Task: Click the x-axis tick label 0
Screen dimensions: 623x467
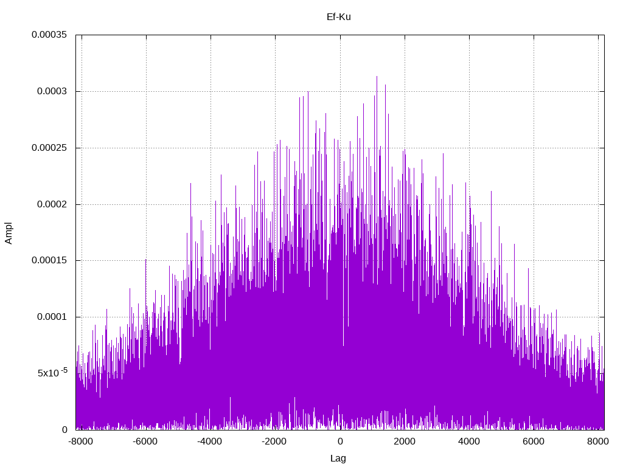Action: [340, 441]
